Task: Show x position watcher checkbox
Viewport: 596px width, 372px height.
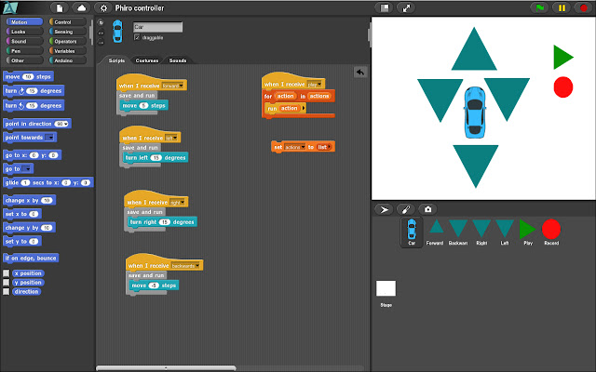Action: click(x=7, y=273)
